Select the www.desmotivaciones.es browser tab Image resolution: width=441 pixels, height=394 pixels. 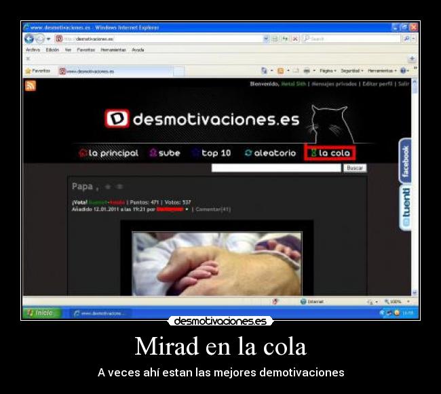coord(115,71)
